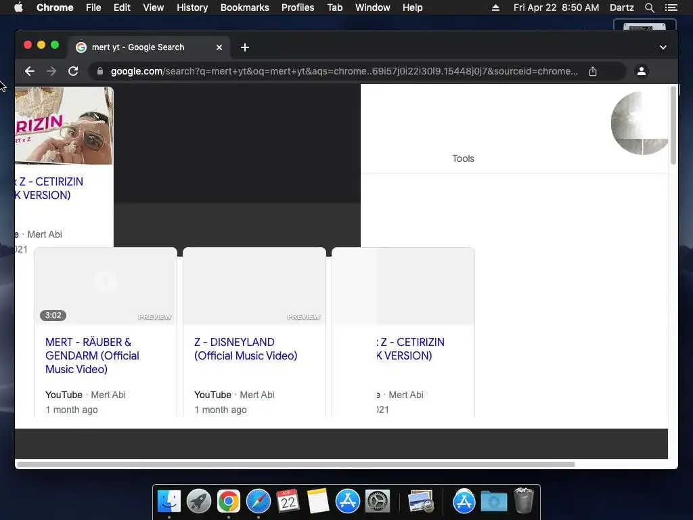Open System Preferences from the Dock

pyautogui.click(x=378, y=502)
